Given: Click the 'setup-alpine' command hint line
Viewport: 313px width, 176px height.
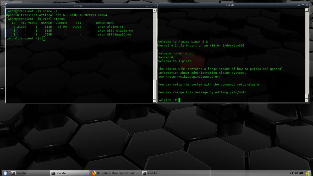Looking at the screenshot, I should (209, 84).
